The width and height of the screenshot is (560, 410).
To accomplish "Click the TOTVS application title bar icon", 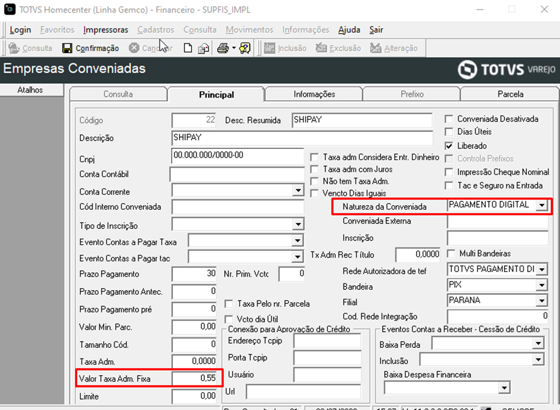I will 10,9.
